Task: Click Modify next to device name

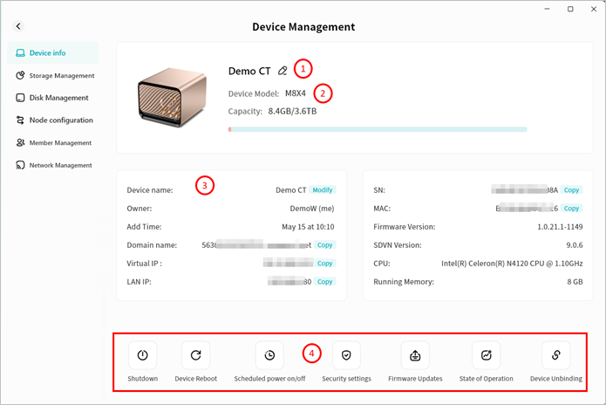Action: [x=323, y=189]
